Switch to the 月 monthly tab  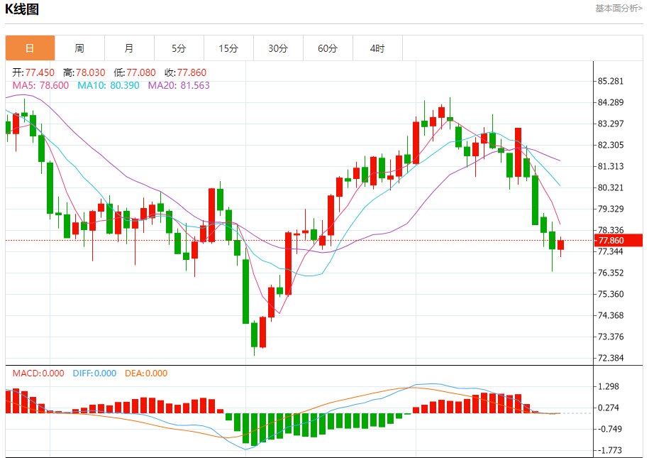click(x=129, y=48)
